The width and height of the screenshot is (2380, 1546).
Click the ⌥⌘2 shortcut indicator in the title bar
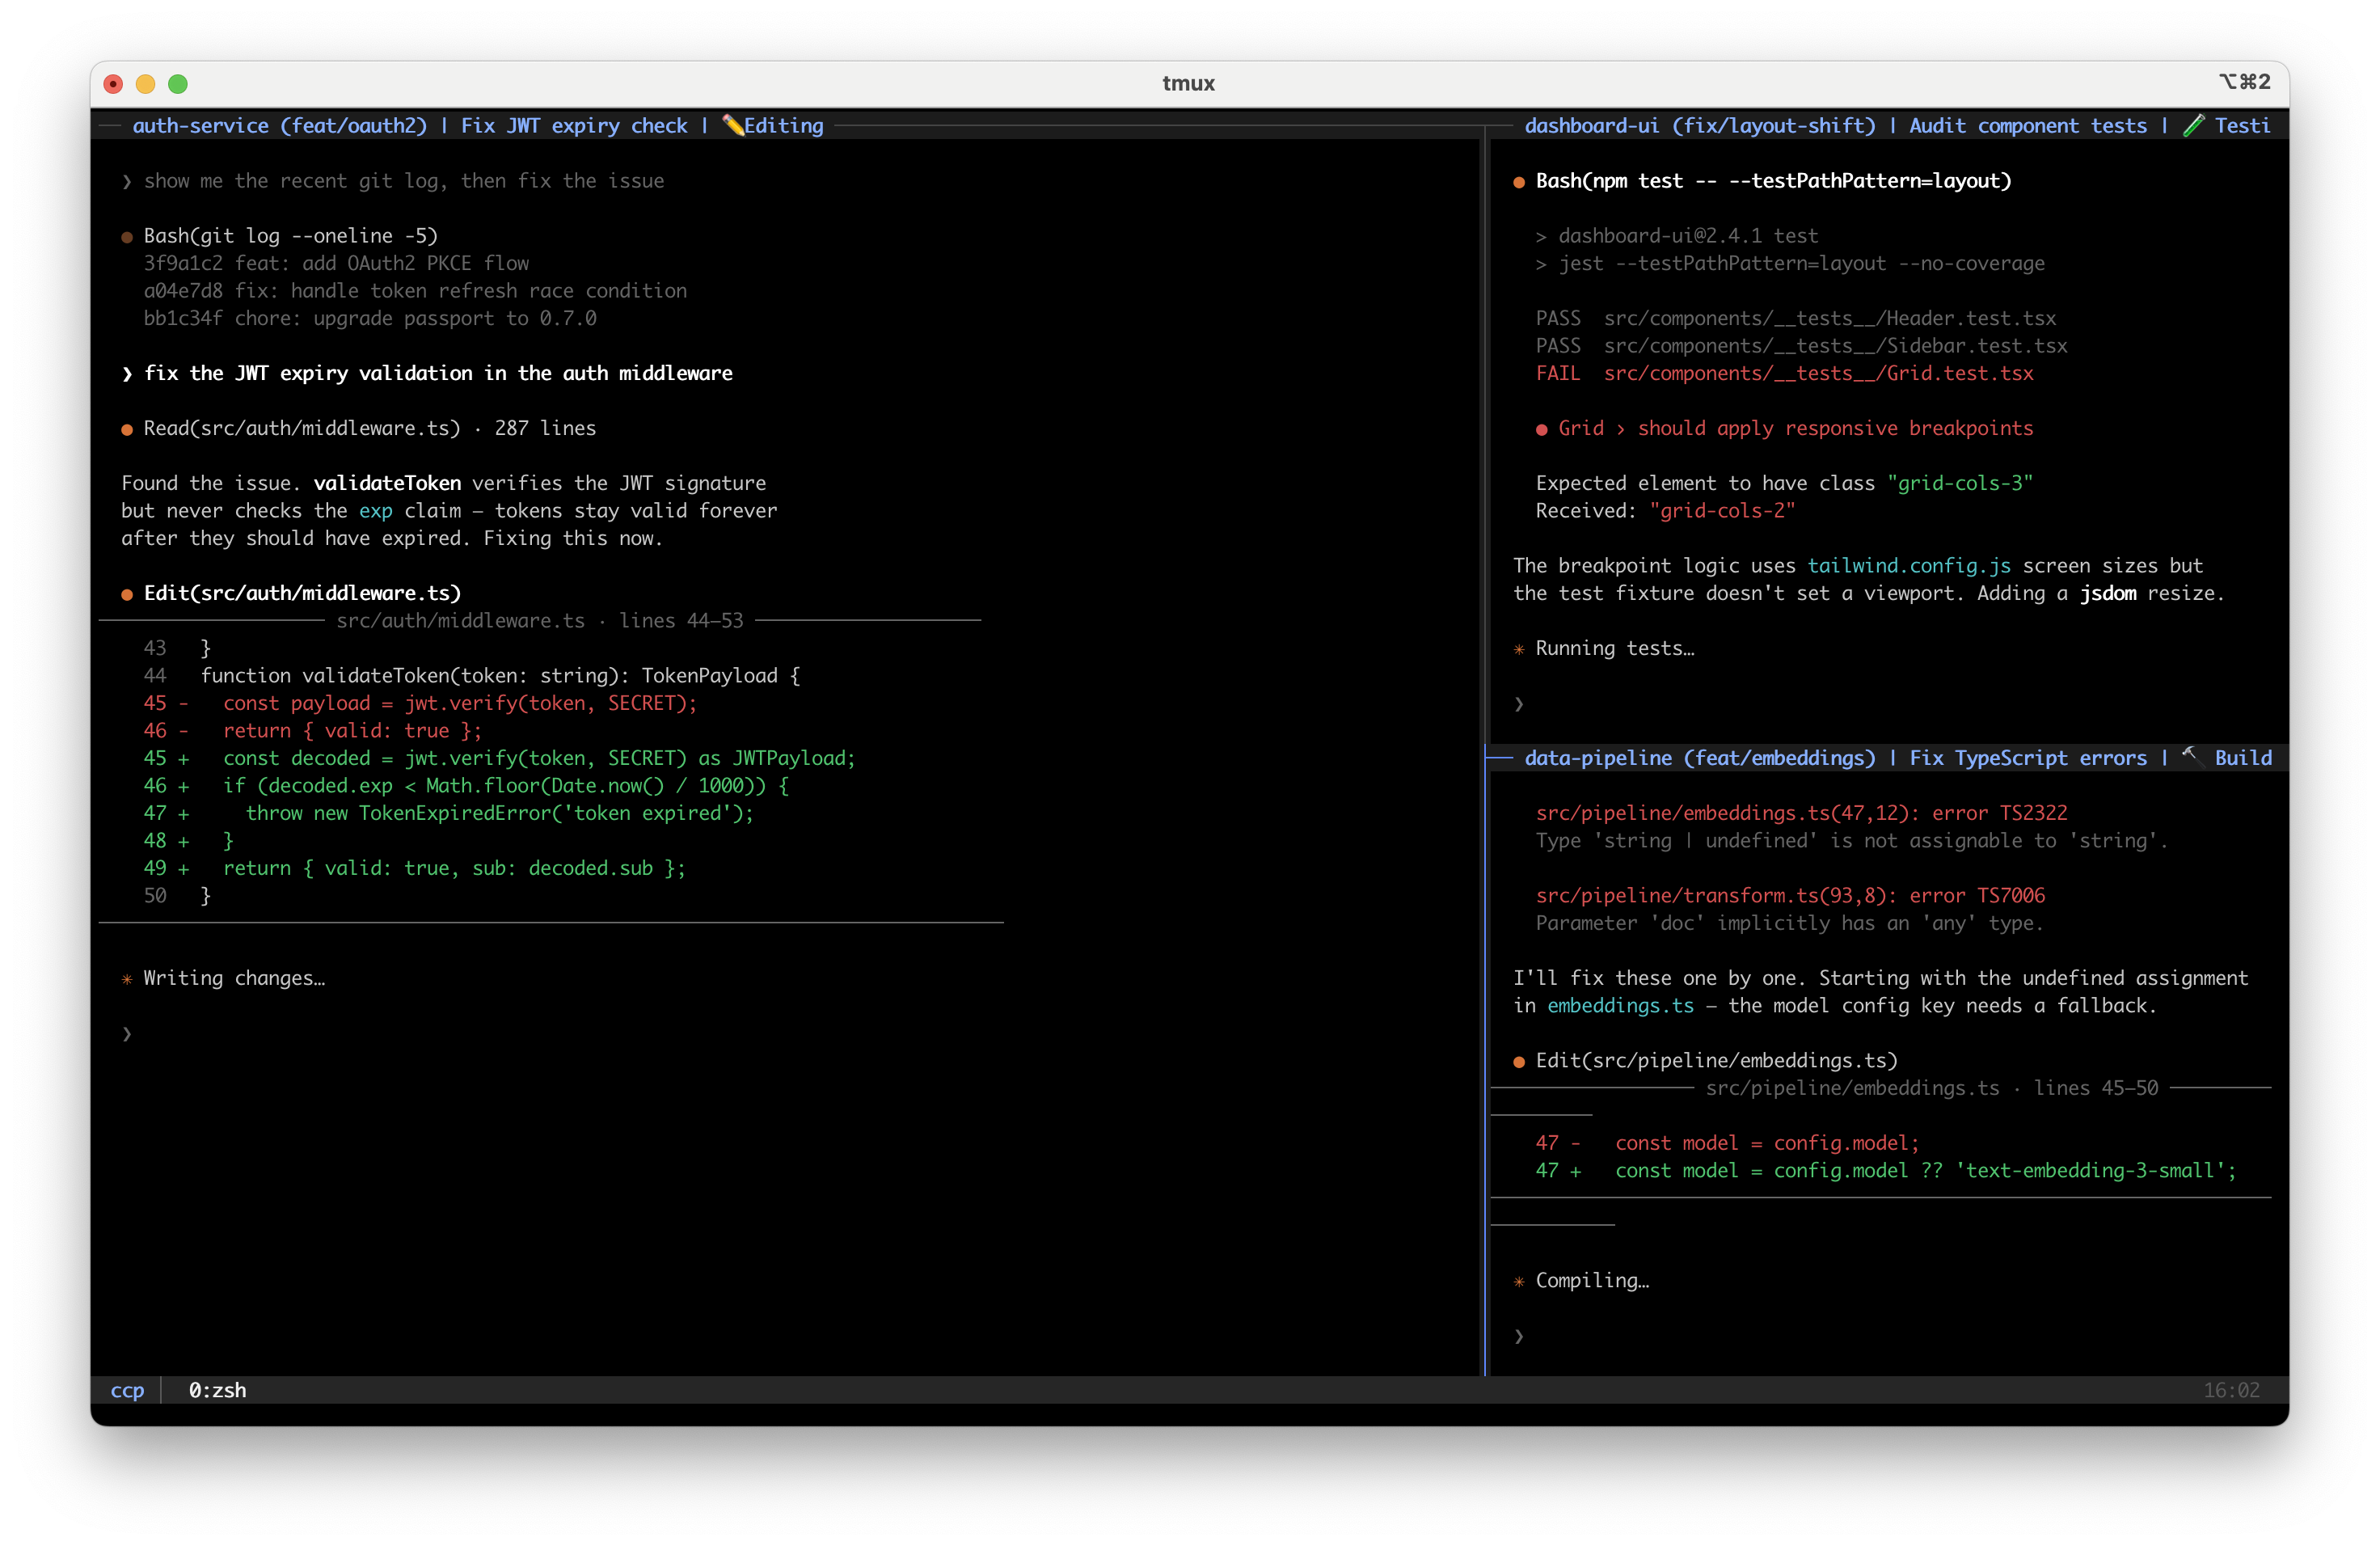tap(2244, 83)
